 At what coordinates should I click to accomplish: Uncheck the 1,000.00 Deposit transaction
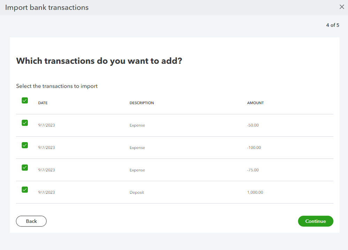25,189
